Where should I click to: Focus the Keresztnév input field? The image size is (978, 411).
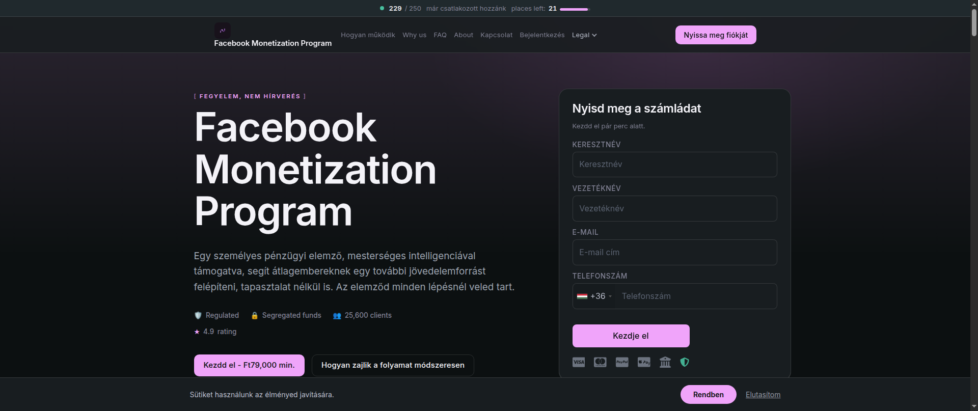(674, 165)
